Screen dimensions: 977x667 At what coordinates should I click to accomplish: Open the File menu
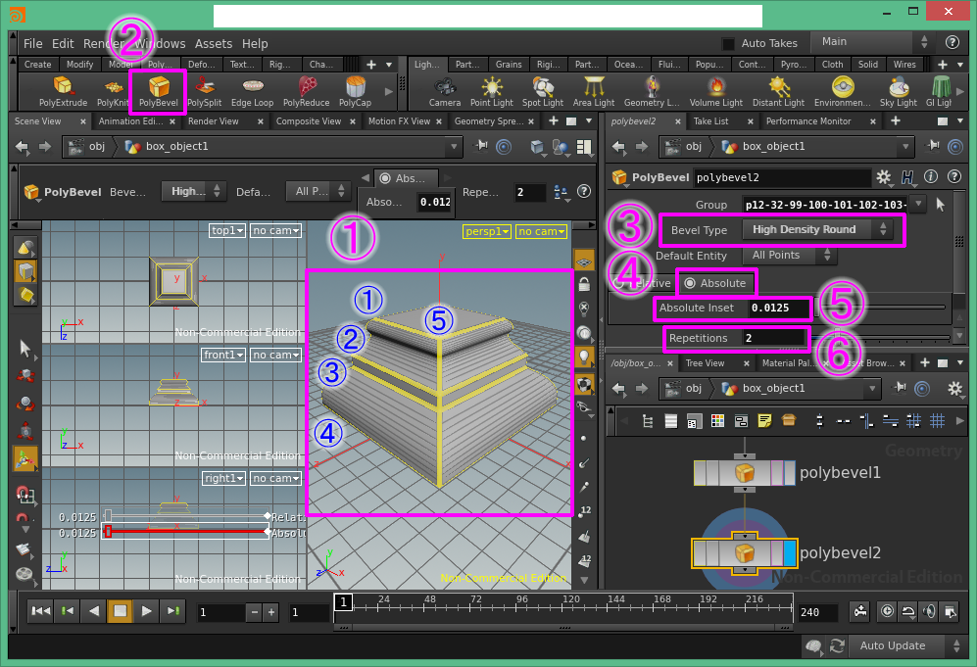[x=33, y=44]
